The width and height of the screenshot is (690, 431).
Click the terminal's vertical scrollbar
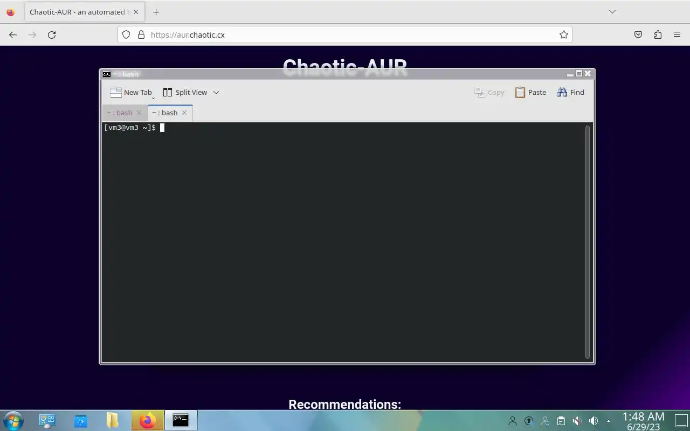[x=588, y=241]
